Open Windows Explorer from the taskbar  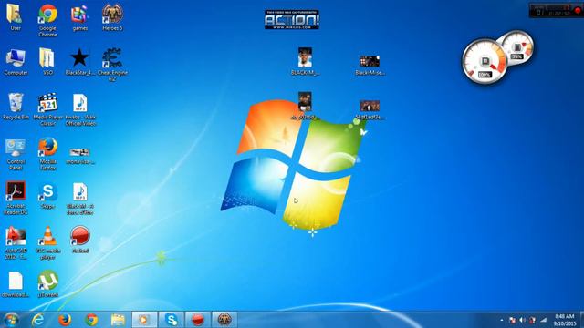(x=118, y=320)
